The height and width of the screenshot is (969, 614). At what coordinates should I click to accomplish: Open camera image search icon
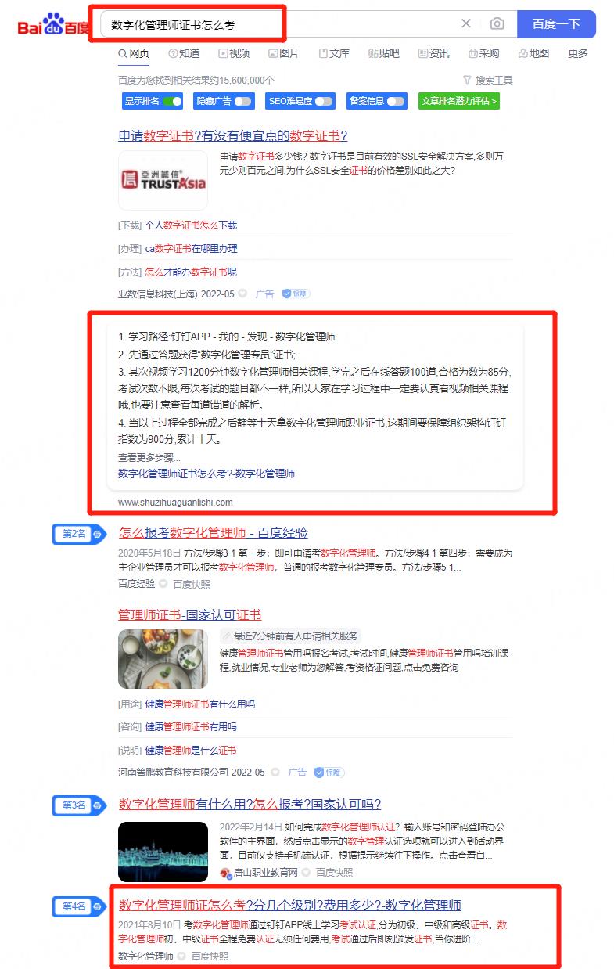click(497, 24)
